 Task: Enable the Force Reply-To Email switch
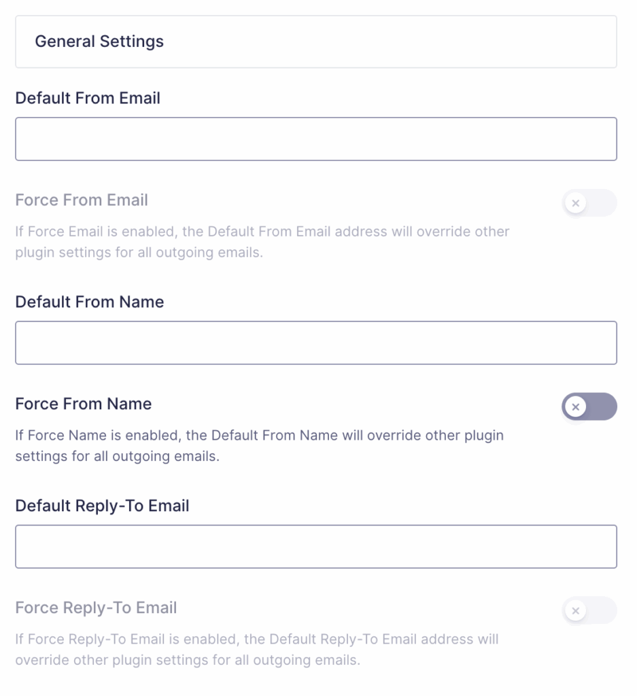[589, 610]
